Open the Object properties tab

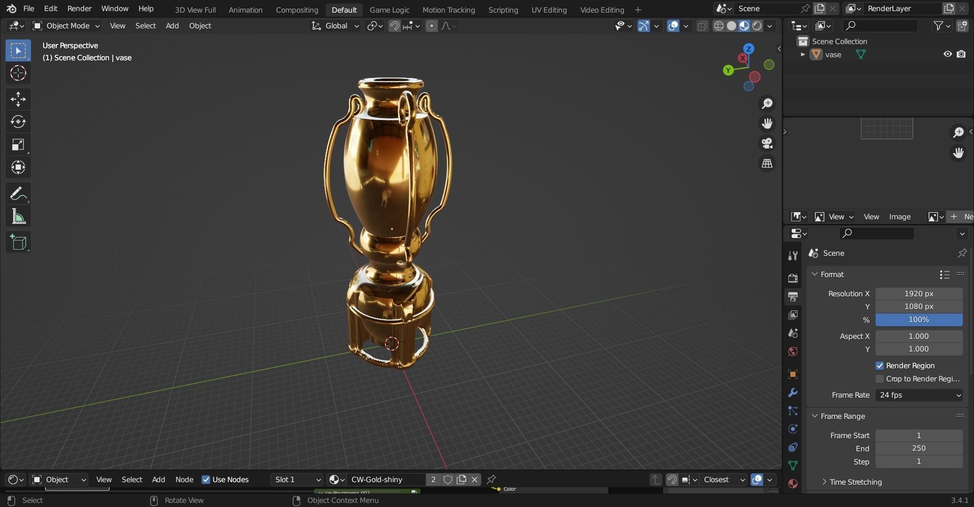793,374
